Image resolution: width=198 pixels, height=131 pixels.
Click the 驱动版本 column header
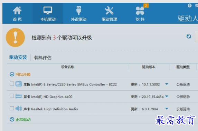click(149, 67)
